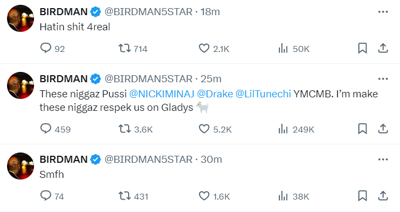Image resolution: width=400 pixels, height=212 pixels.
Task: Share the 'Smfh' tweet
Action: click(383, 196)
